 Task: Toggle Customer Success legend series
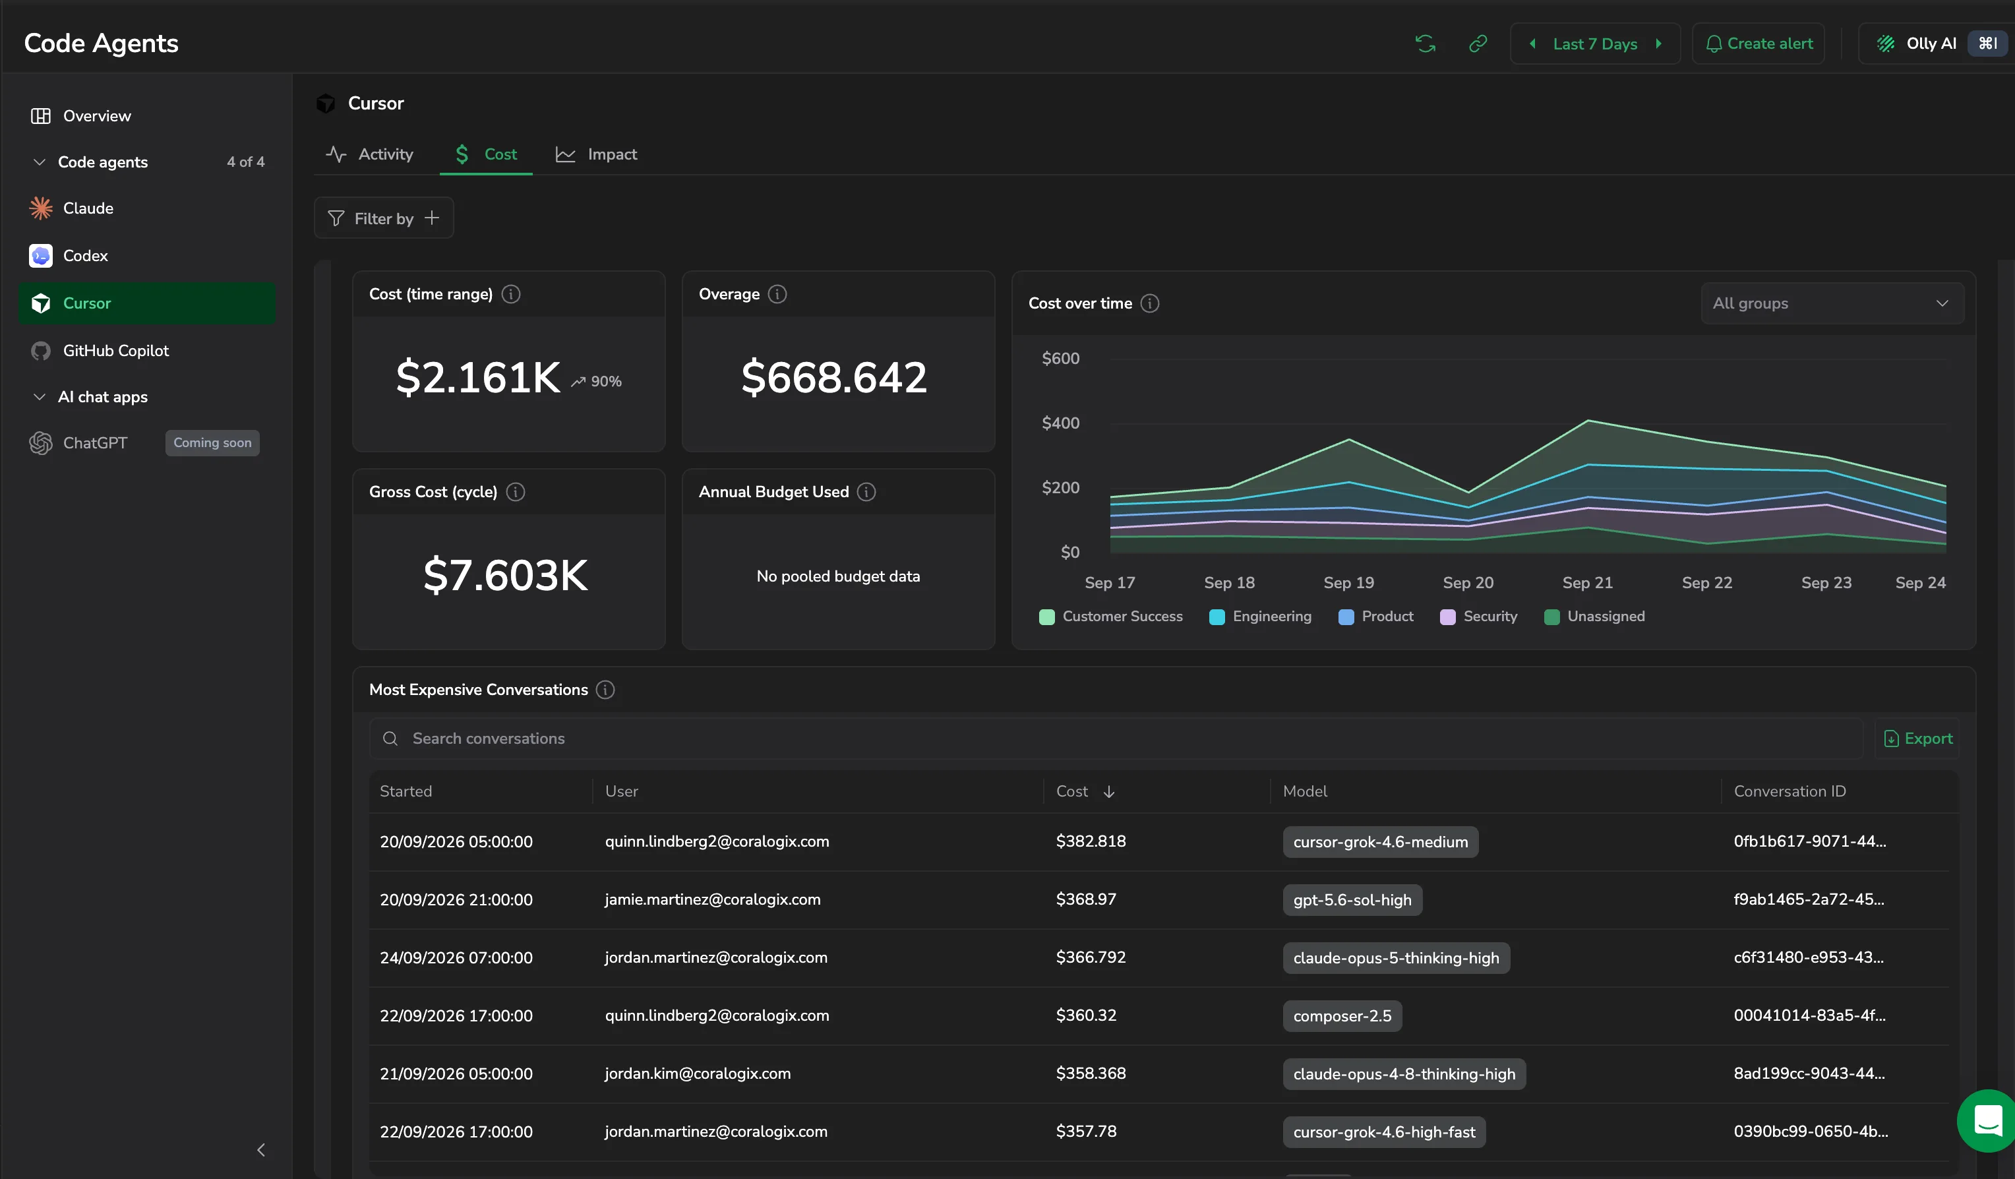coord(1110,617)
